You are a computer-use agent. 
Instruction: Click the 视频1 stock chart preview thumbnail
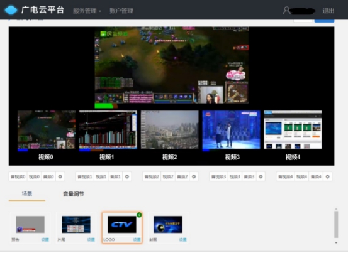pyautogui.click(x=108, y=130)
